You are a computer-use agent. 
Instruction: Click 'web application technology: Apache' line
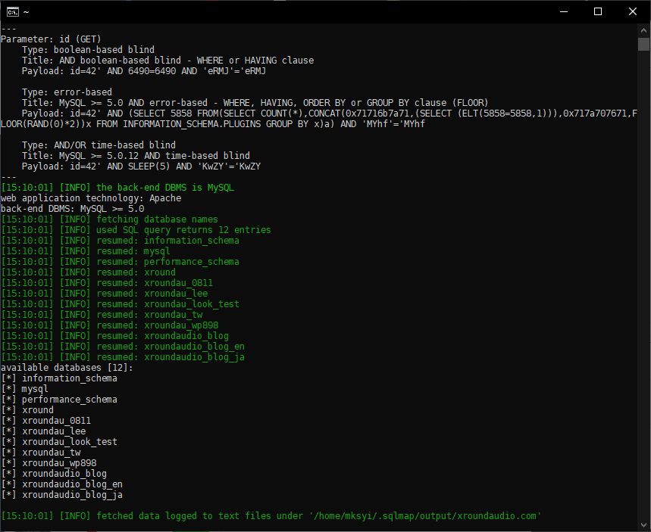click(91, 198)
